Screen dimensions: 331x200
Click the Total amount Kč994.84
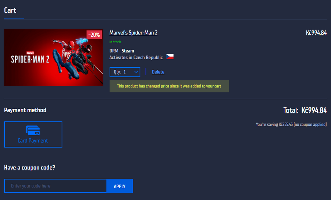click(x=314, y=110)
